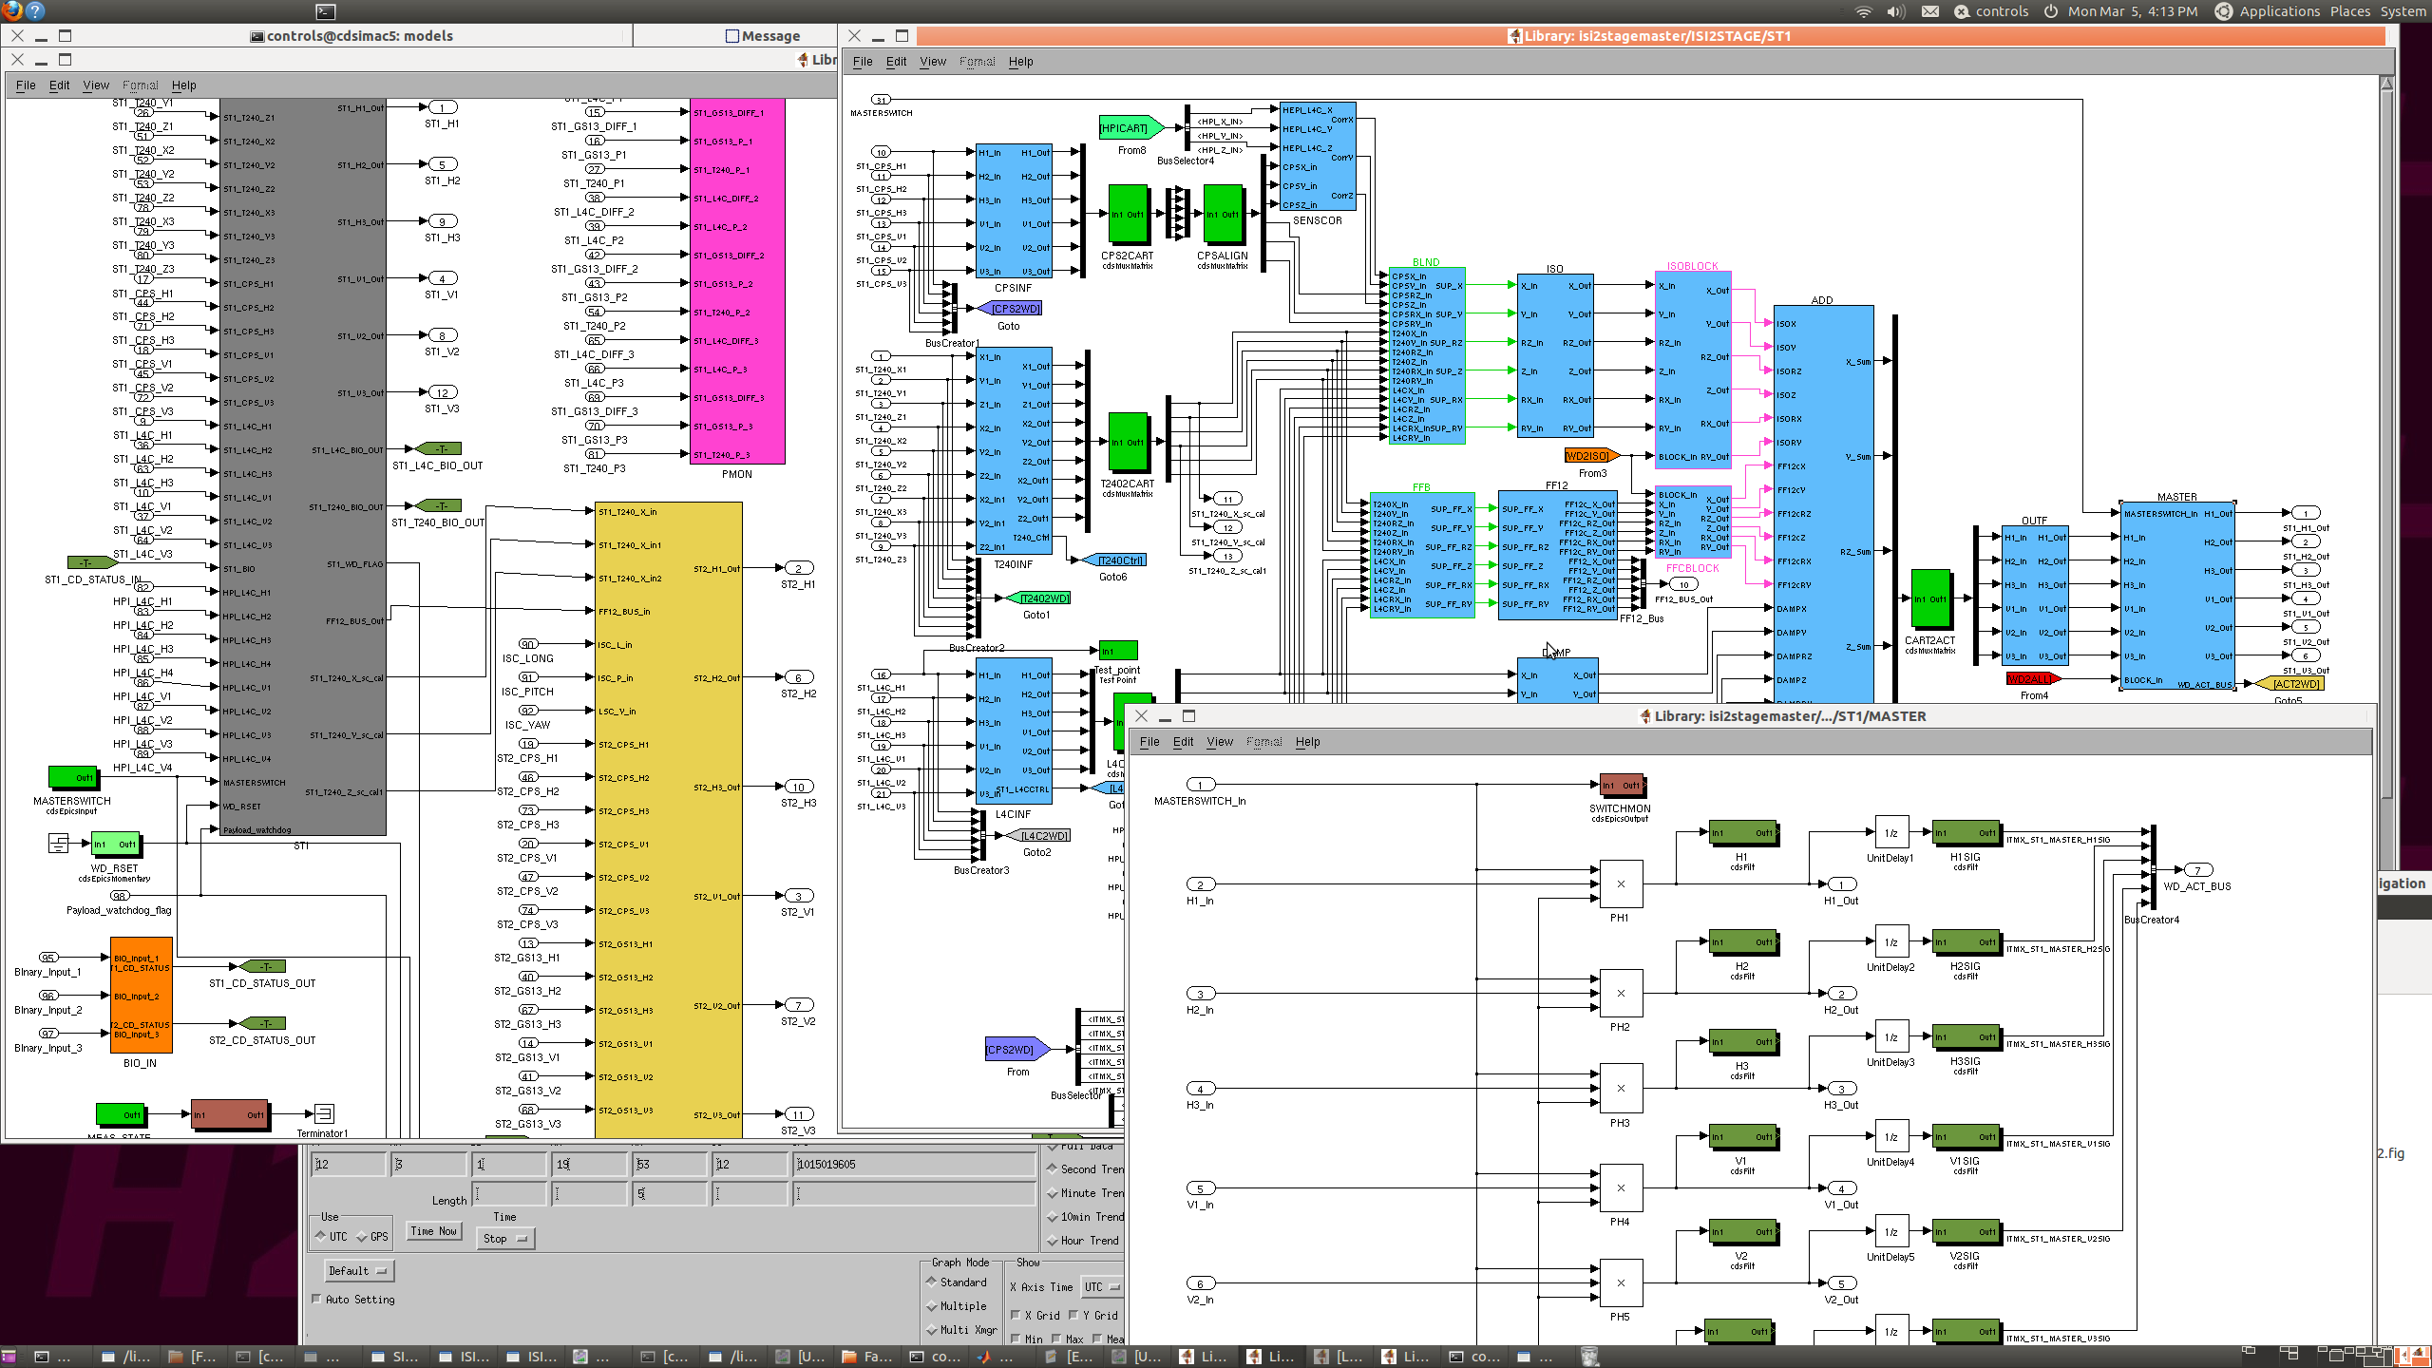2432x1368 pixels.
Task: Select Hour Trend radio option
Action: [x=1083, y=1241]
